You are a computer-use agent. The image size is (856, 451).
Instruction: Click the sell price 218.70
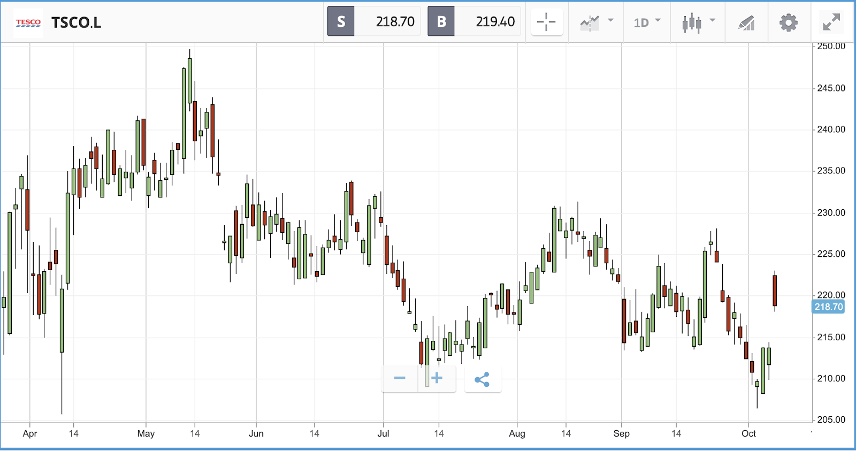(395, 21)
